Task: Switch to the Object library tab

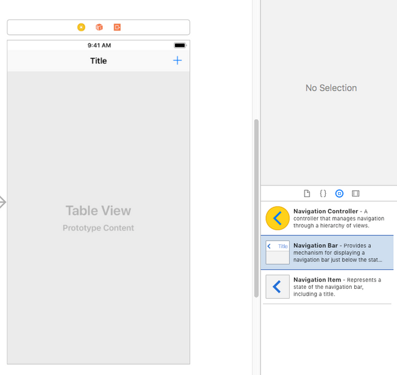Action: pos(339,193)
